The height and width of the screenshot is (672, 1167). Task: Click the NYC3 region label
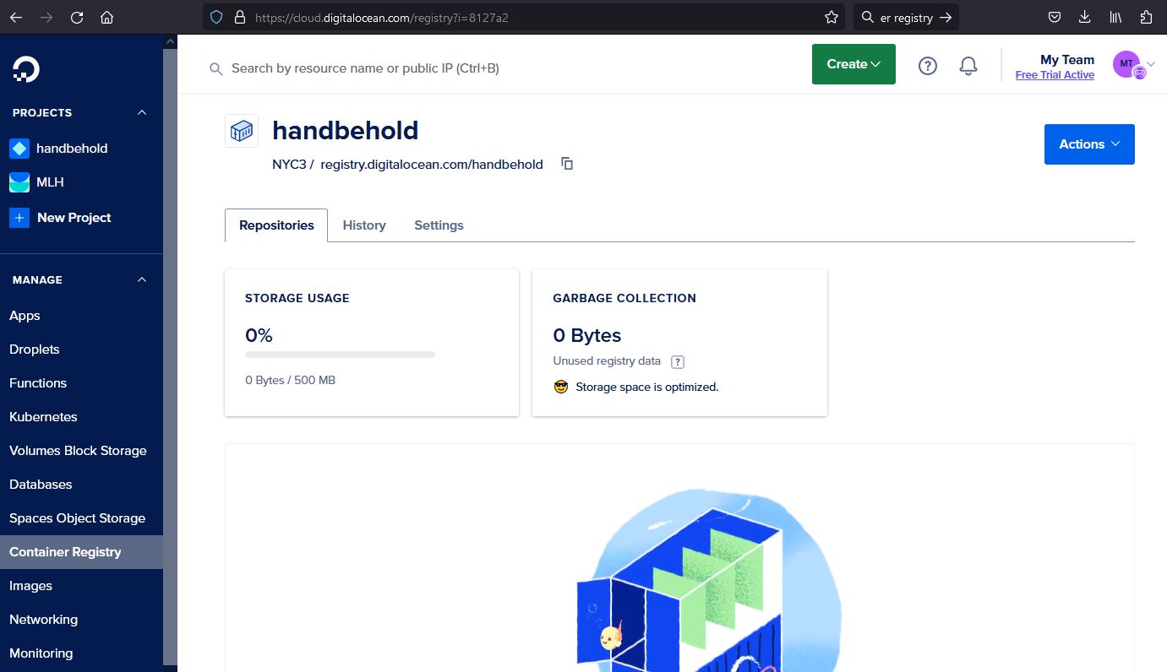(x=289, y=165)
